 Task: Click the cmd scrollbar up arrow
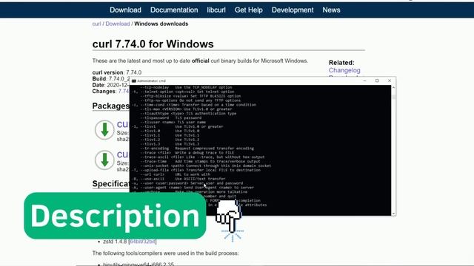393,87
